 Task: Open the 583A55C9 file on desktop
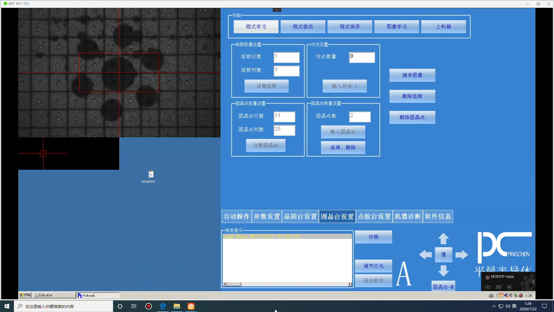point(151,174)
